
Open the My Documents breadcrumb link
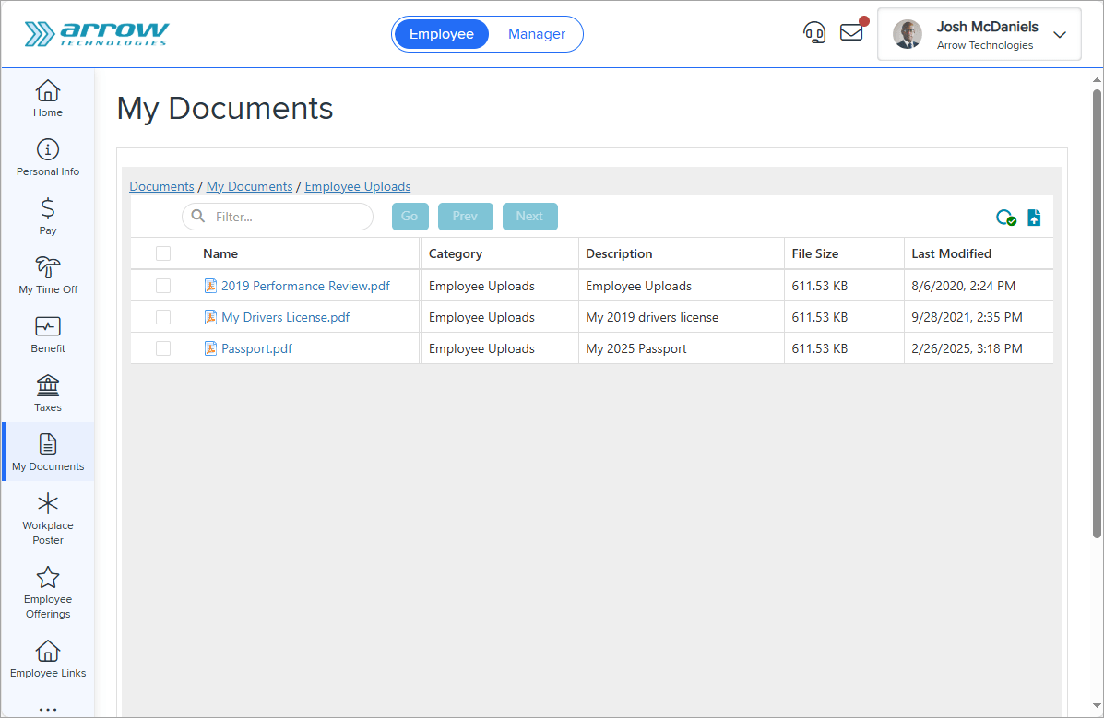(x=249, y=186)
